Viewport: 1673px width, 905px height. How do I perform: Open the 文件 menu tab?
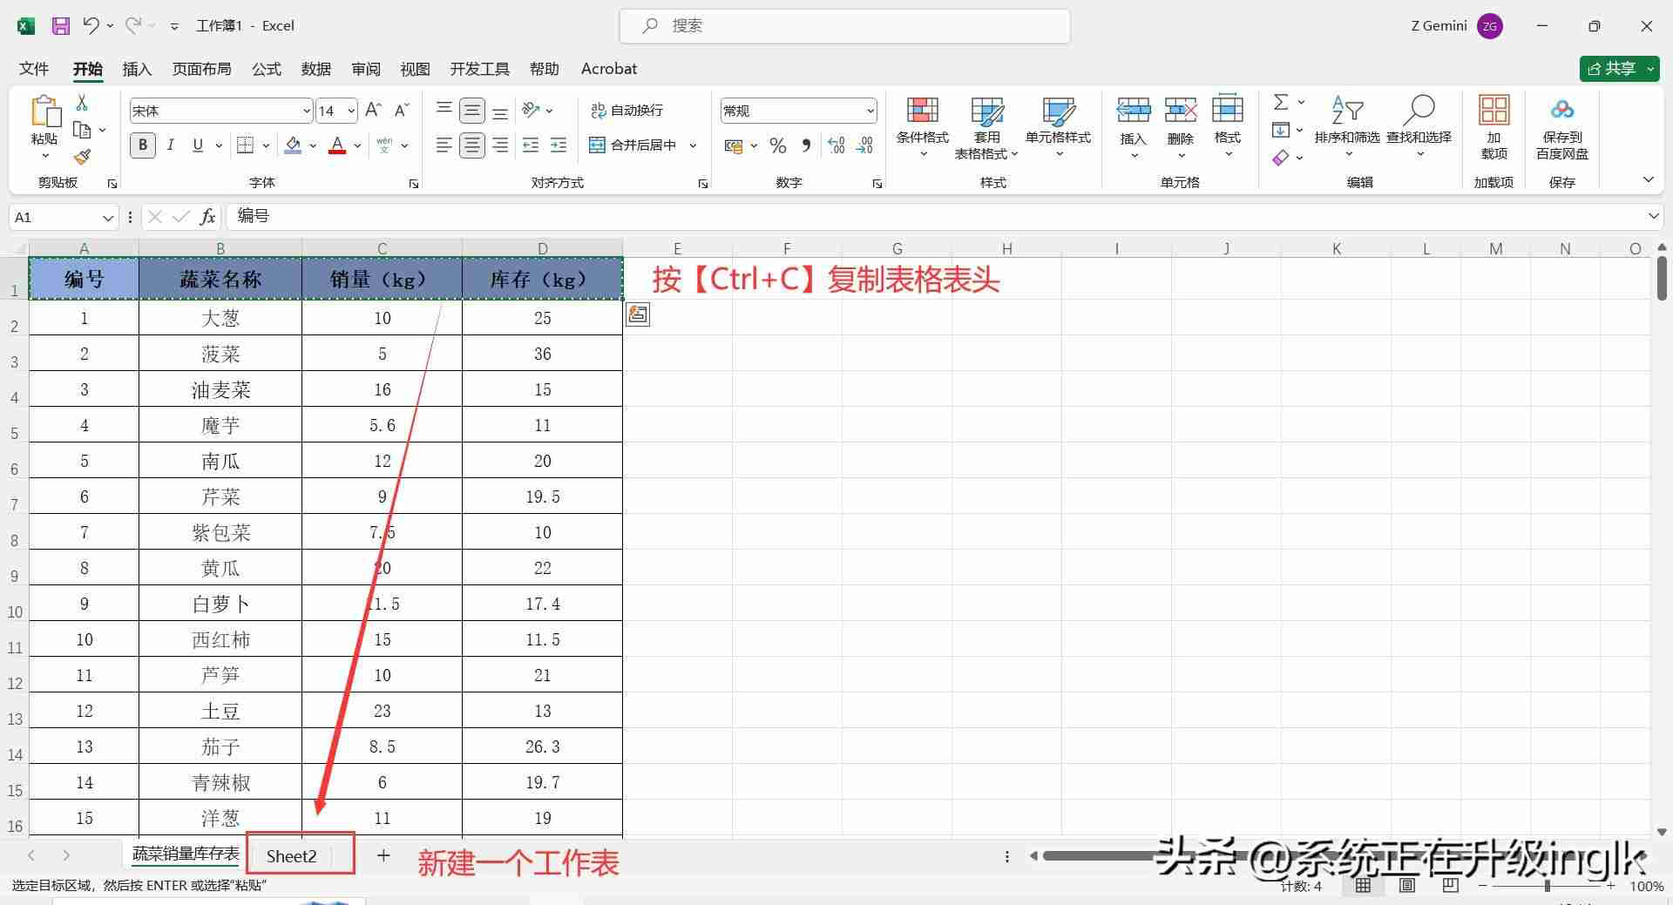(34, 69)
